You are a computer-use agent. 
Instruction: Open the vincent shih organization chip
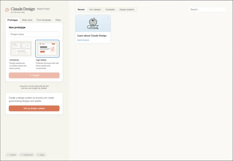(26, 155)
